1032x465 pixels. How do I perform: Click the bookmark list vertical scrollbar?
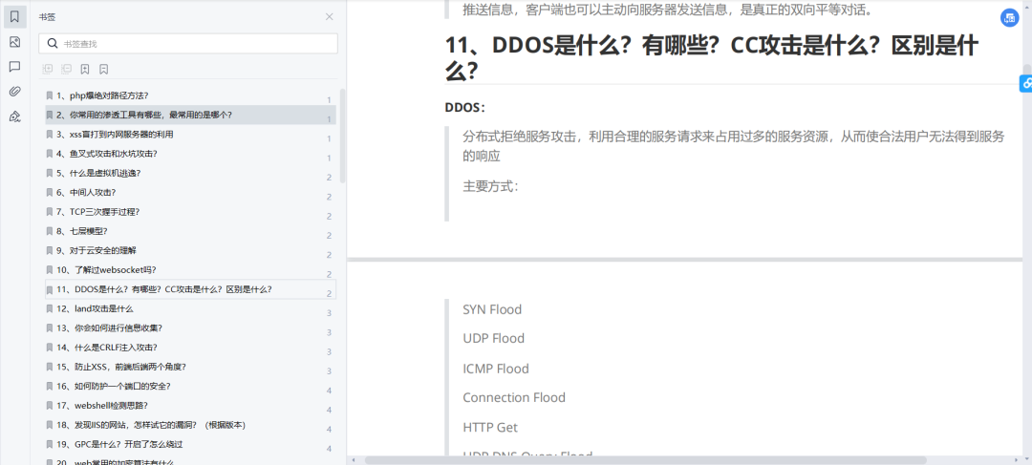[x=342, y=135]
